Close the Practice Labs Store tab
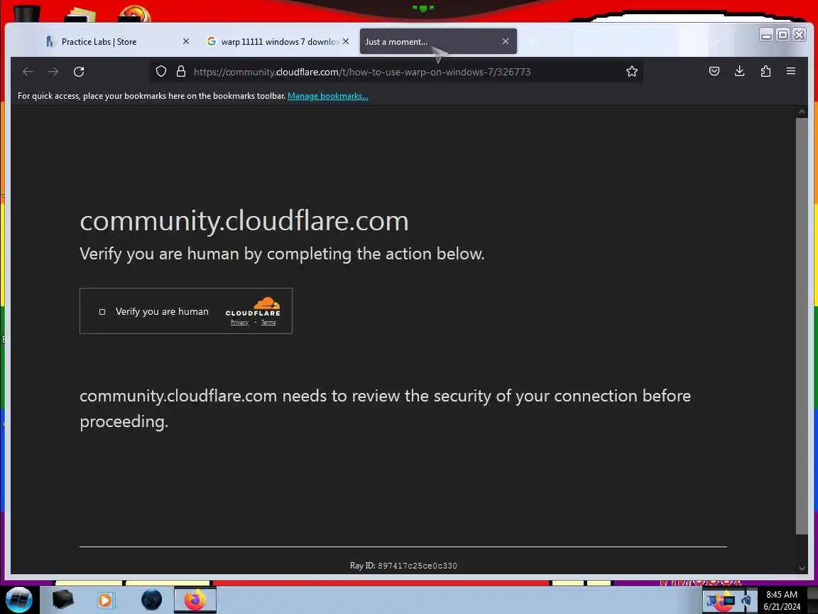Image resolution: width=818 pixels, height=614 pixels. coord(186,41)
